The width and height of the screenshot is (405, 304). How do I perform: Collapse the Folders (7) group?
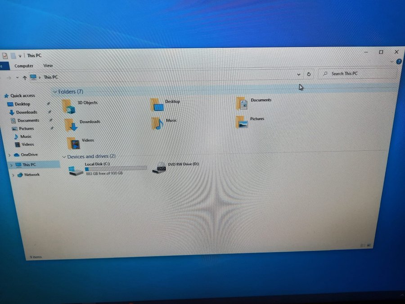click(55, 92)
